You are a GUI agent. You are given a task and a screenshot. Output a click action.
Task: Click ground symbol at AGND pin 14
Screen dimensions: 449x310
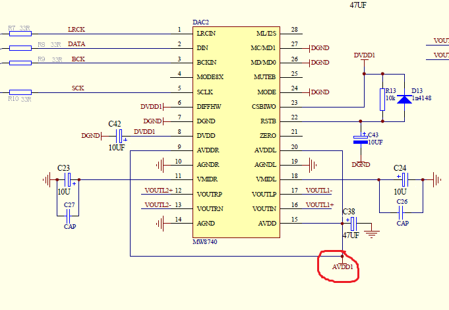pos(160,224)
